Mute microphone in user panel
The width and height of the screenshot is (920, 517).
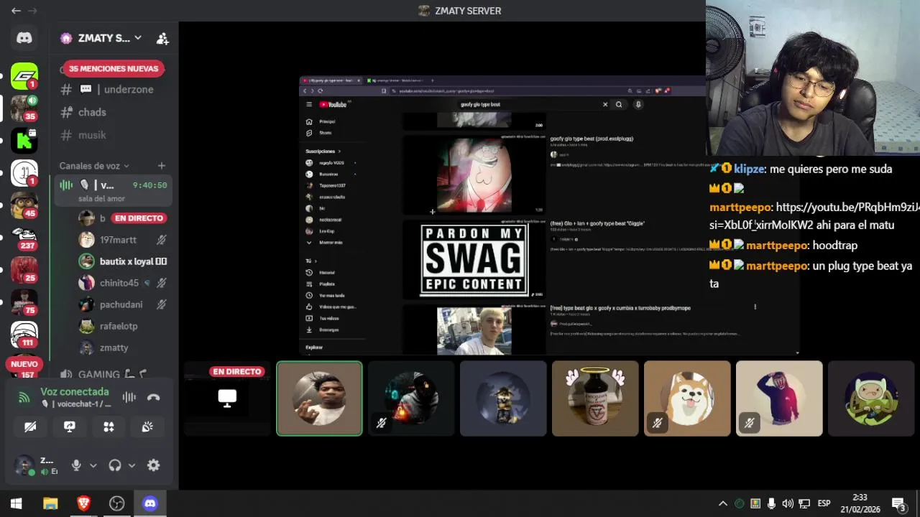click(76, 465)
